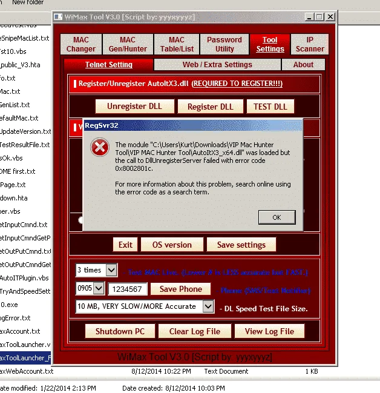Select 'GenList.txt' file in Explorer

click(x=15, y=105)
